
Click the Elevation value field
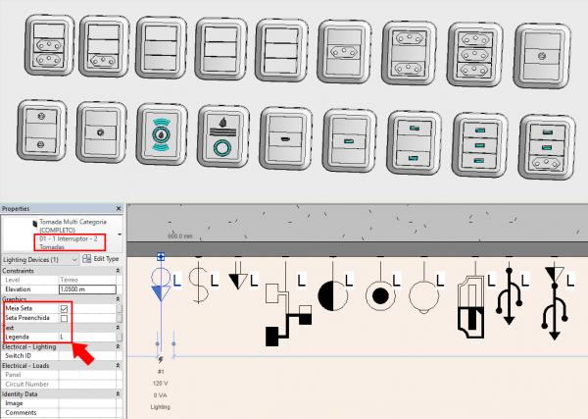[88, 289]
